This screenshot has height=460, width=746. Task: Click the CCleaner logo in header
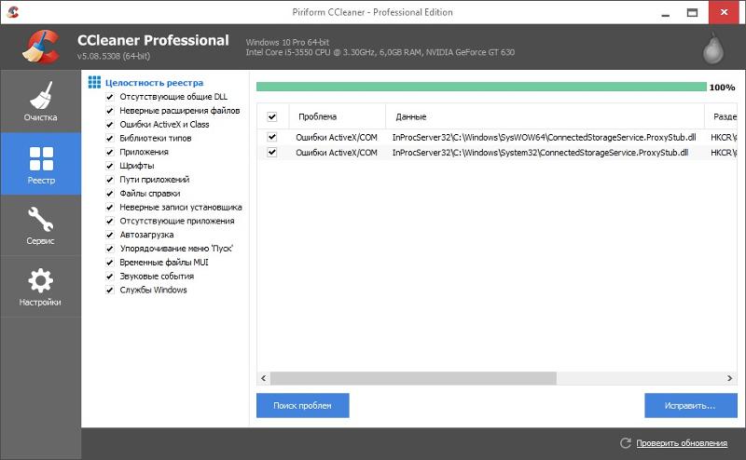point(41,47)
